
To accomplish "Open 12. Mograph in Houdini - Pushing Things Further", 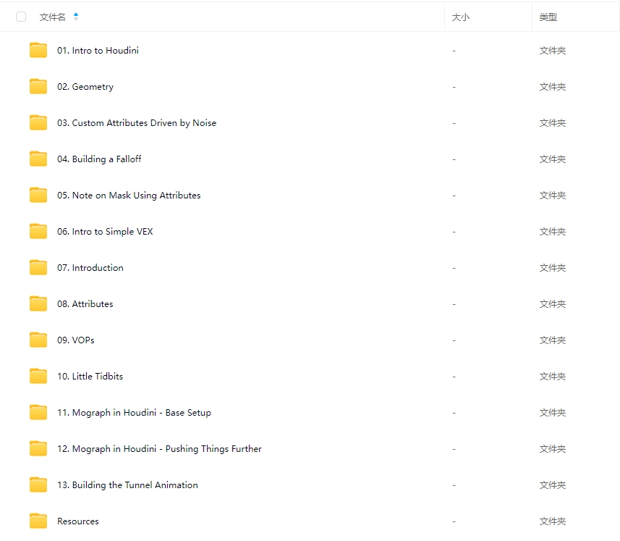I will coord(160,449).
